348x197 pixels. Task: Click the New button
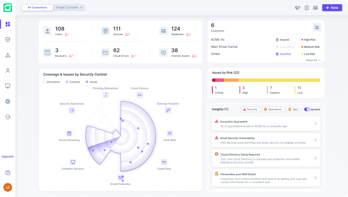coord(332,7)
